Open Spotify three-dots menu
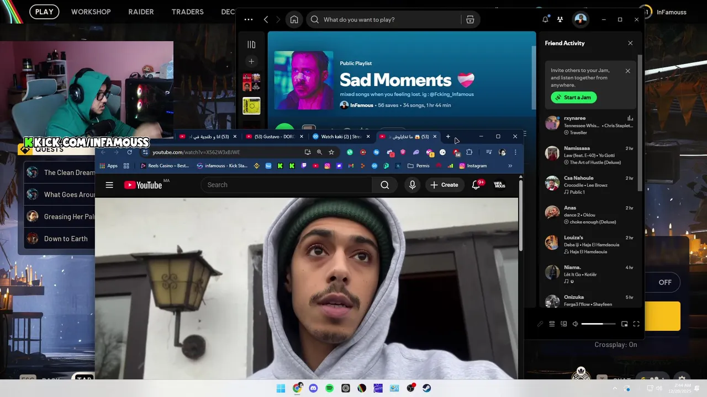The image size is (707, 397). (249, 19)
